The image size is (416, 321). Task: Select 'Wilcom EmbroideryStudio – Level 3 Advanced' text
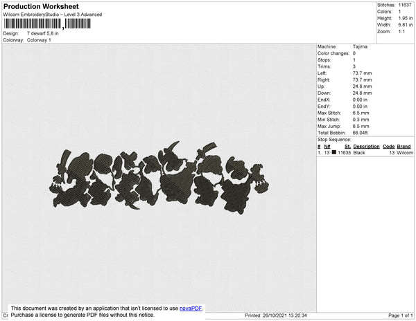click(x=53, y=15)
